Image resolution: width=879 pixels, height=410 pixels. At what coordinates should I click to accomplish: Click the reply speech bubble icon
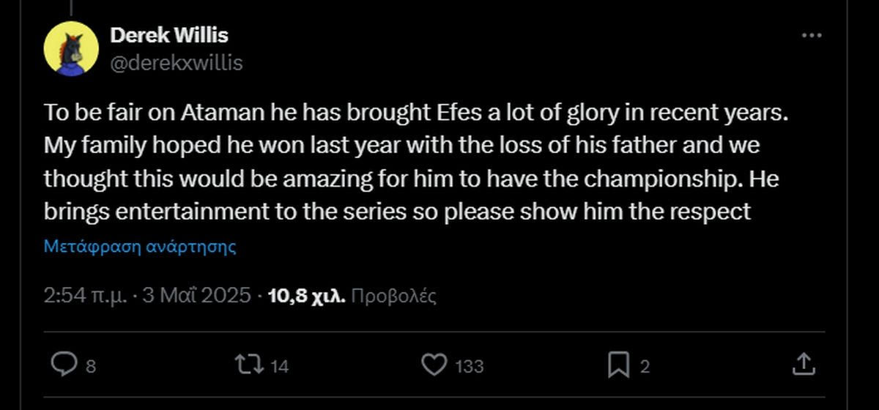point(66,364)
